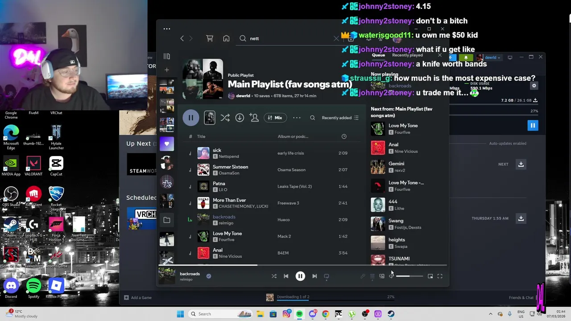571x321 pixels.
Task: Click the 'Anal' track cover thumbnail in playlist
Action: tap(203, 253)
